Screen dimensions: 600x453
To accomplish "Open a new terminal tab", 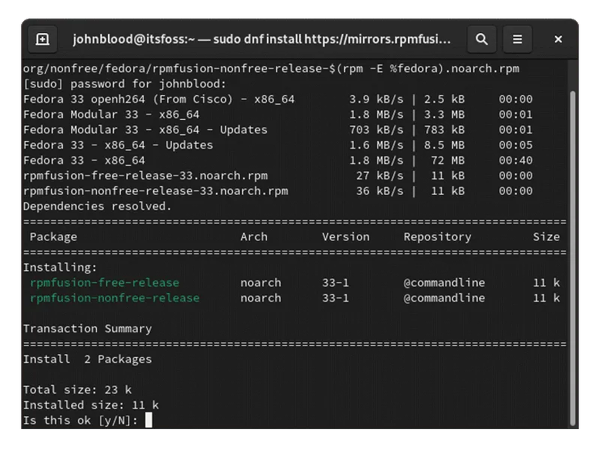I will pos(43,39).
